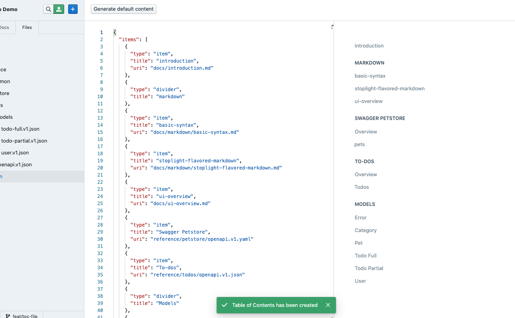Image resolution: width=515 pixels, height=318 pixels.
Task: Open the feat/toc-file branch selector
Action: [x=25, y=316]
